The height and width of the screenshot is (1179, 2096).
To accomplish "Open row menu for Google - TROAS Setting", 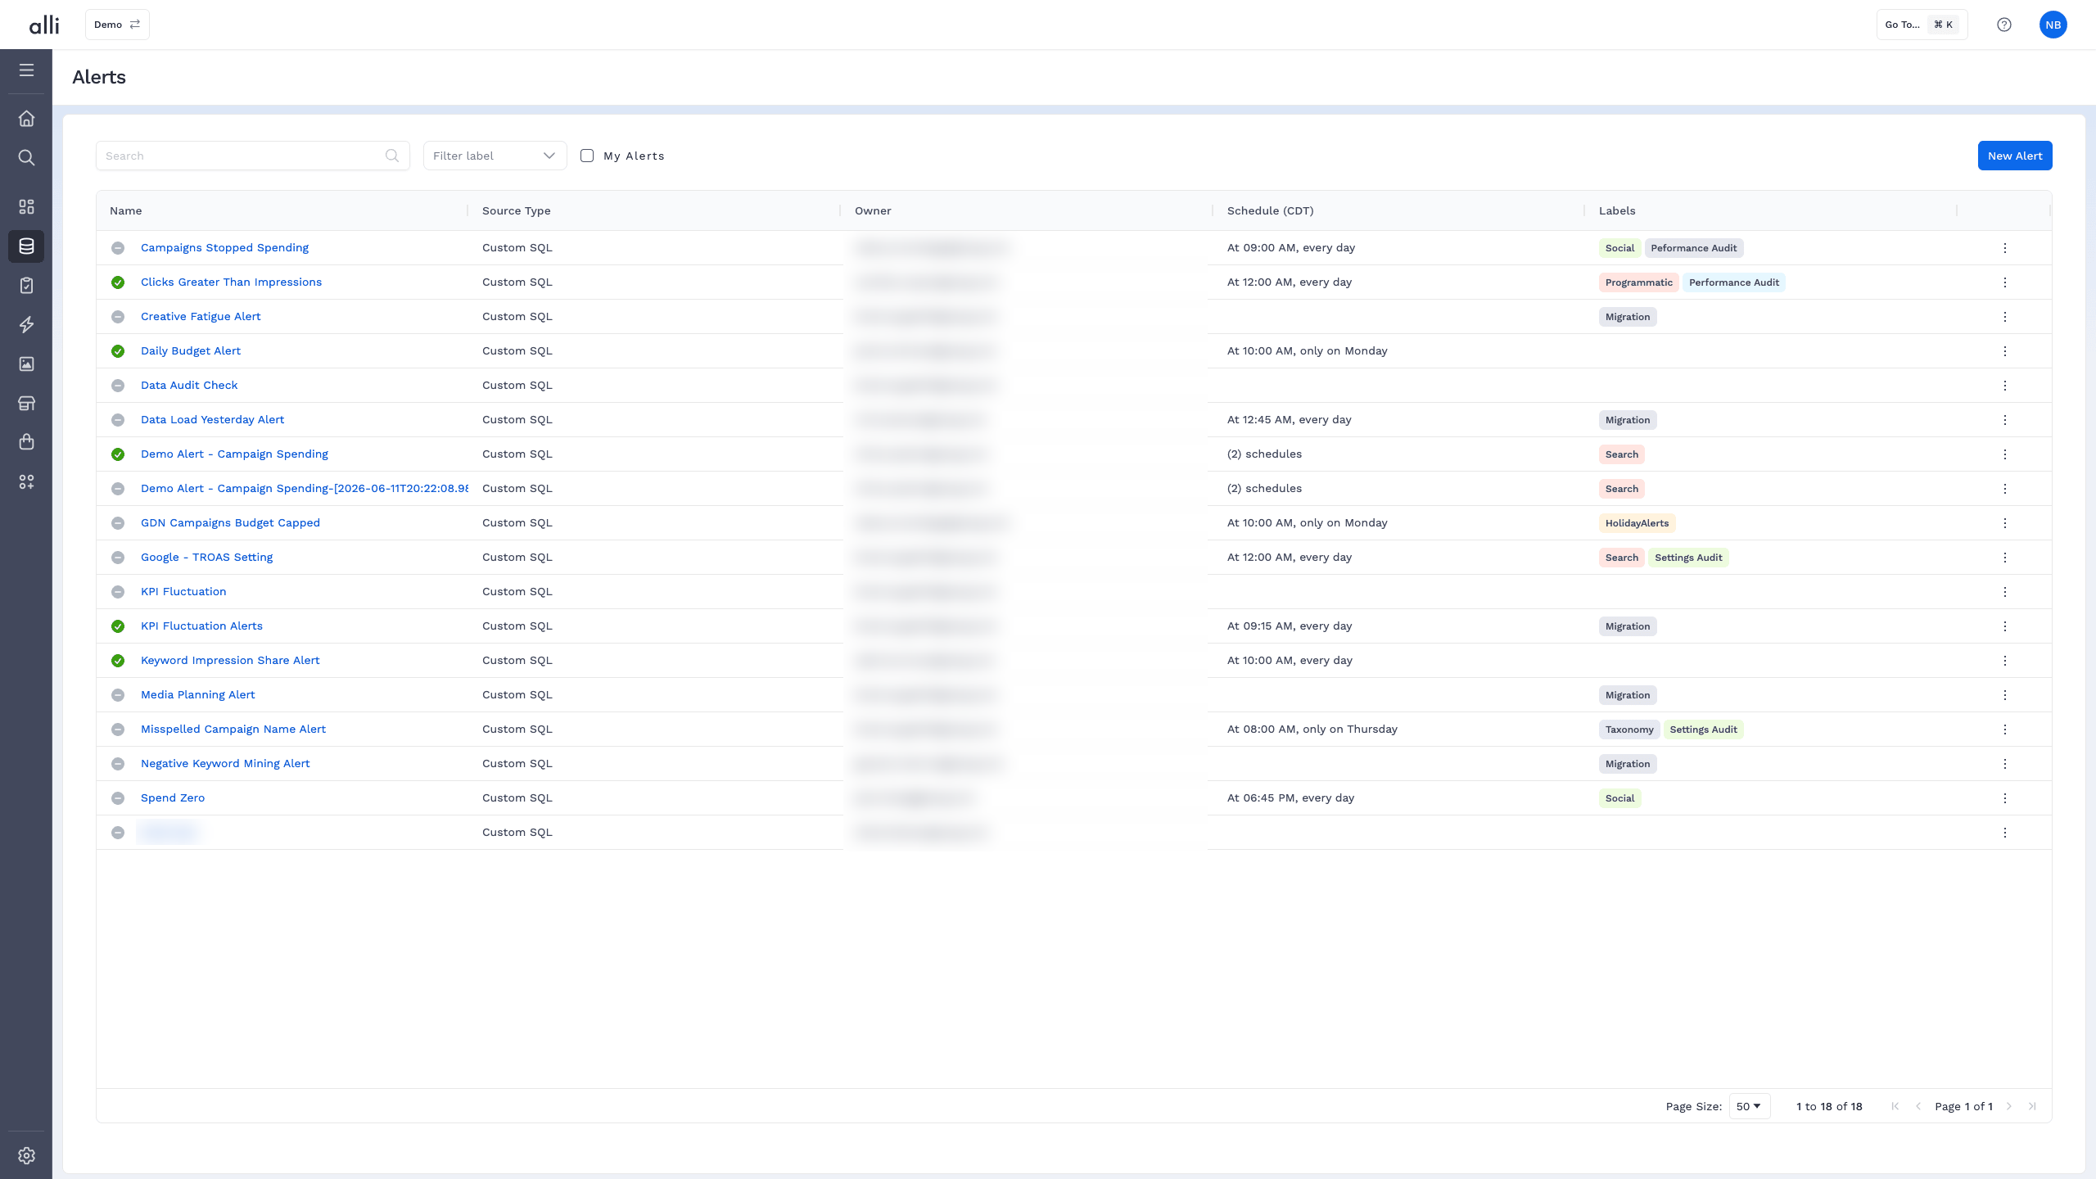I will click(2004, 558).
